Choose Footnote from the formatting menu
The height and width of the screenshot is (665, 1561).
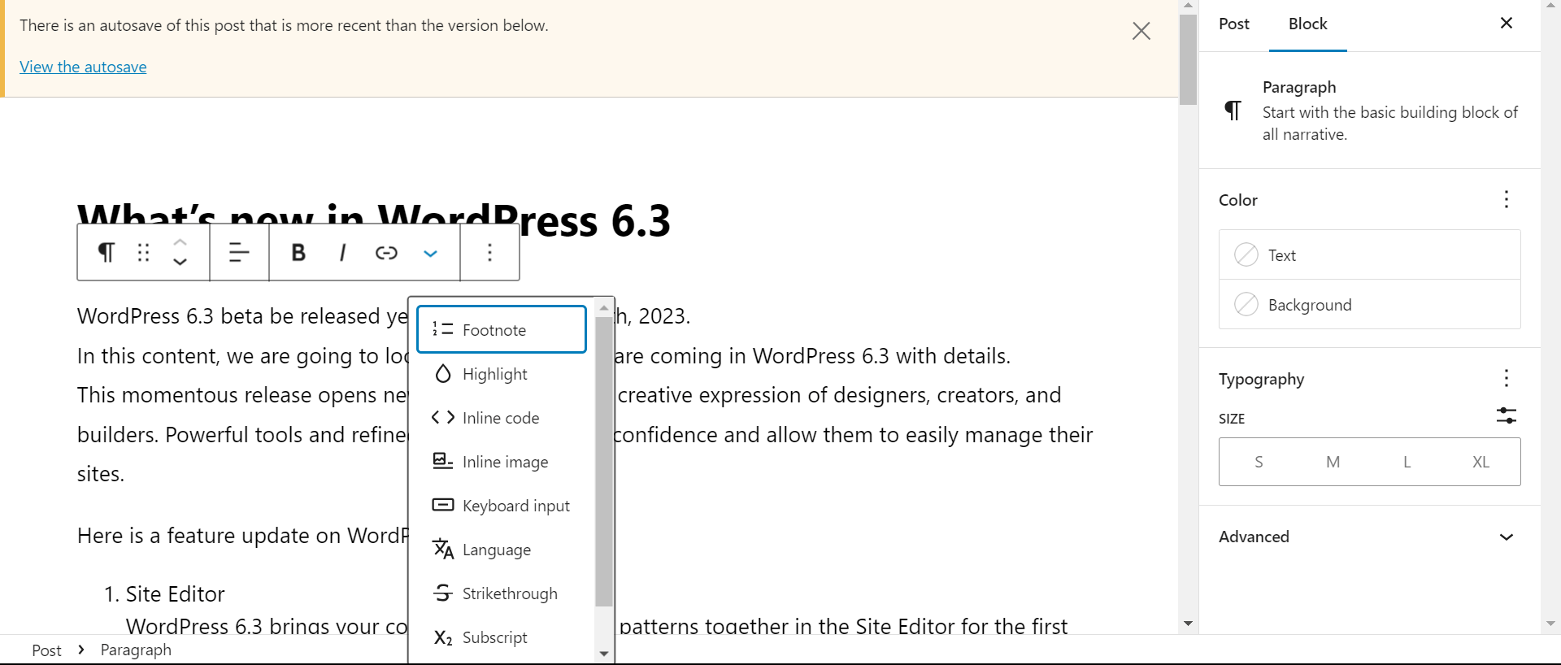[502, 329]
